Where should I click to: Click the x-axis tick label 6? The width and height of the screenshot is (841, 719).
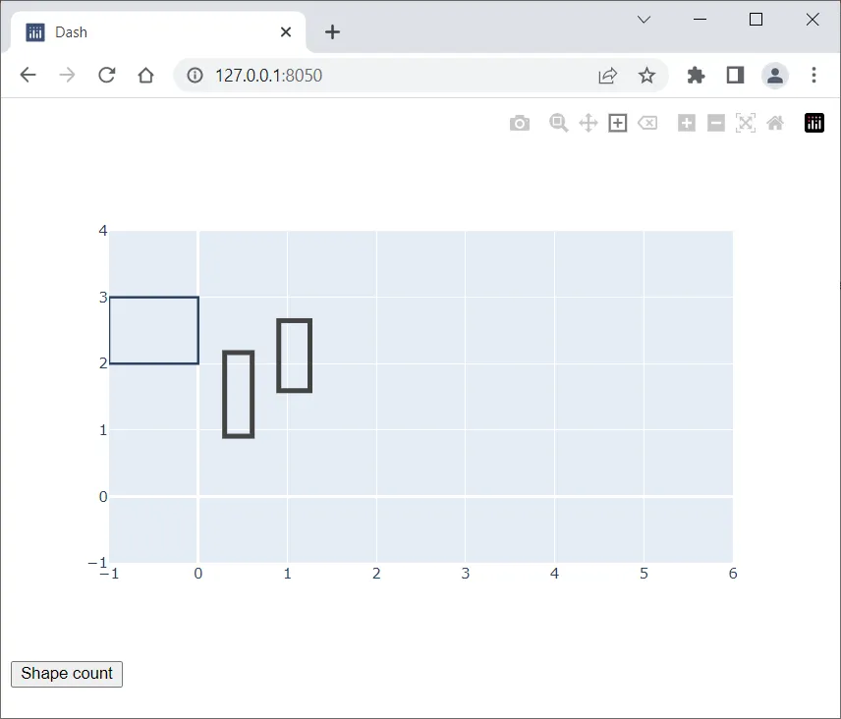tap(733, 574)
